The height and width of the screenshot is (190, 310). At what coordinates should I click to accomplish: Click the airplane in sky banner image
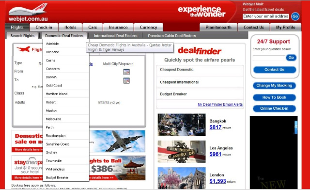click(117, 141)
